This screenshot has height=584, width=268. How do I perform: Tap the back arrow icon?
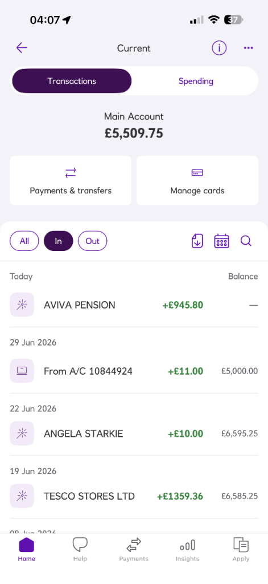[x=22, y=48]
